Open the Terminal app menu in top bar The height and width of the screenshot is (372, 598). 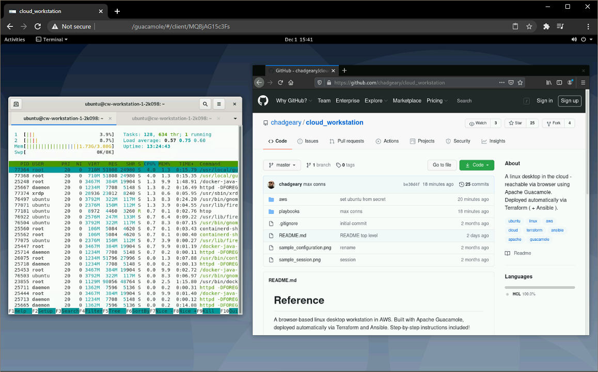[52, 39]
